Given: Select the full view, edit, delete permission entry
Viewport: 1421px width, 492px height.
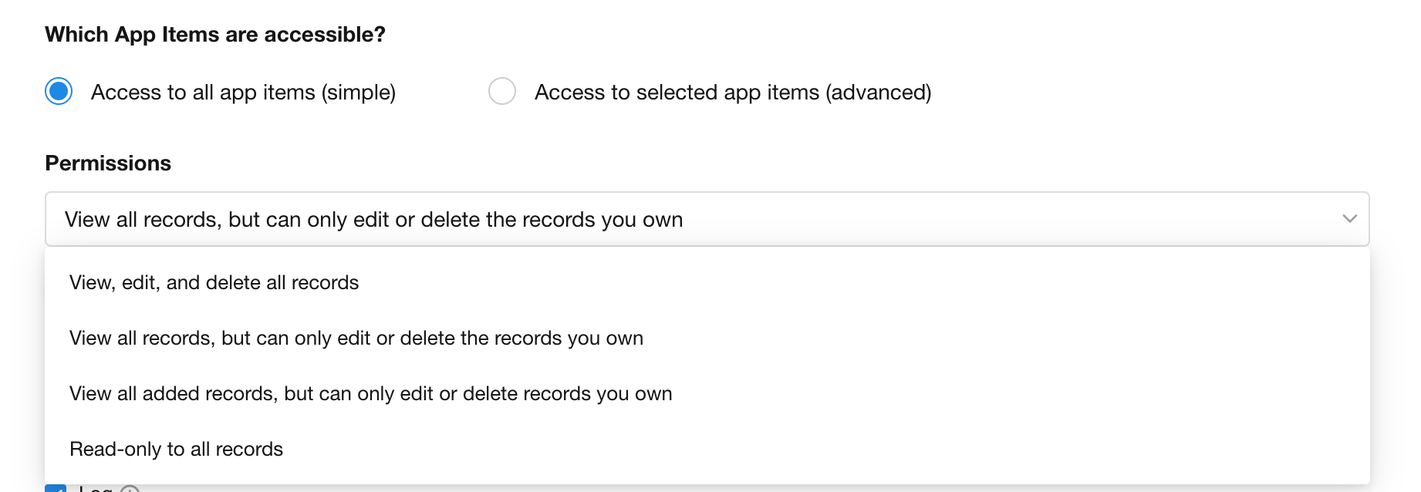Looking at the screenshot, I should 214,283.
